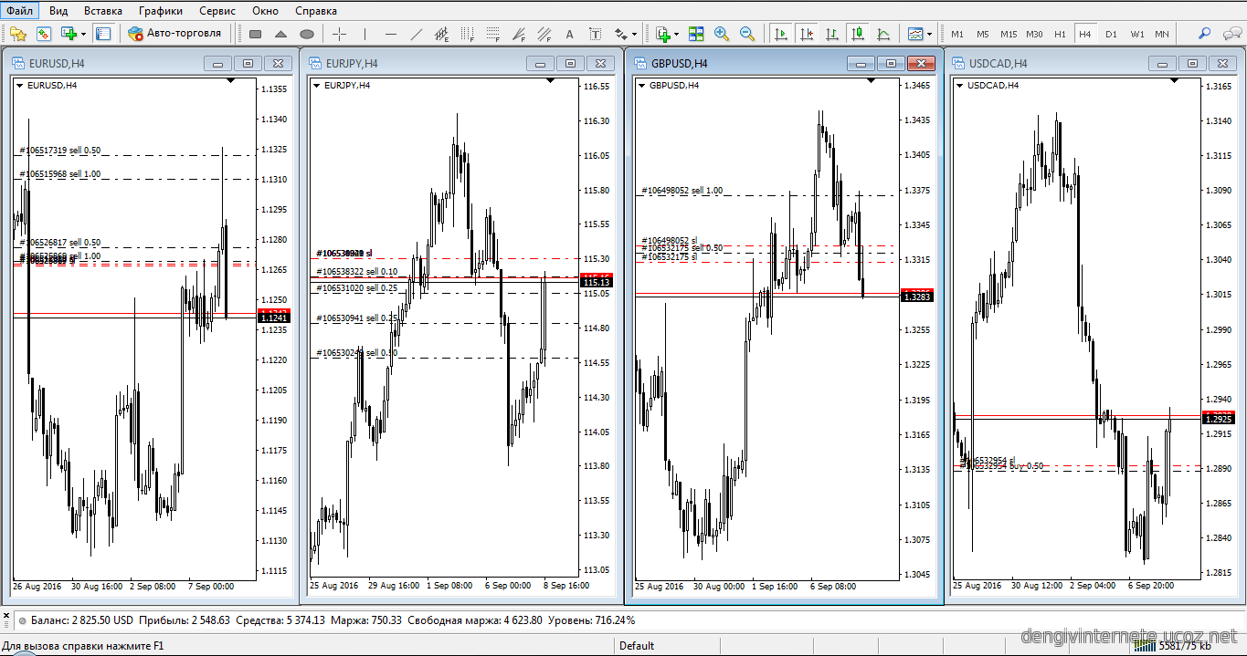Select the crosshair cursor tool

click(340, 34)
